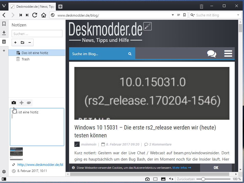The image size is (244, 183).
Task: Open the Windows 10 15031 article image
Action: coord(152,93)
